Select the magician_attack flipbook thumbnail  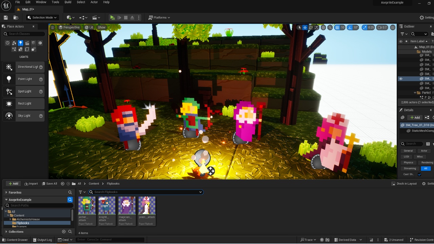tap(127, 211)
